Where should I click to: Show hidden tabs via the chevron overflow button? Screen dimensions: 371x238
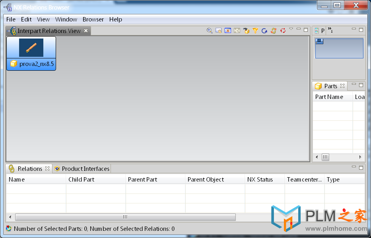(x=330, y=30)
